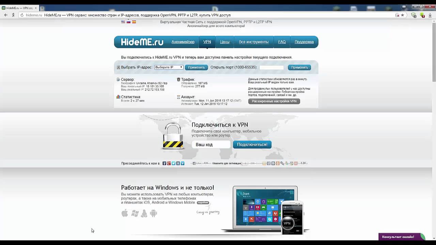Open the VPN menu item
This screenshot has height=245, width=436.
pyautogui.click(x=207, y=42)
